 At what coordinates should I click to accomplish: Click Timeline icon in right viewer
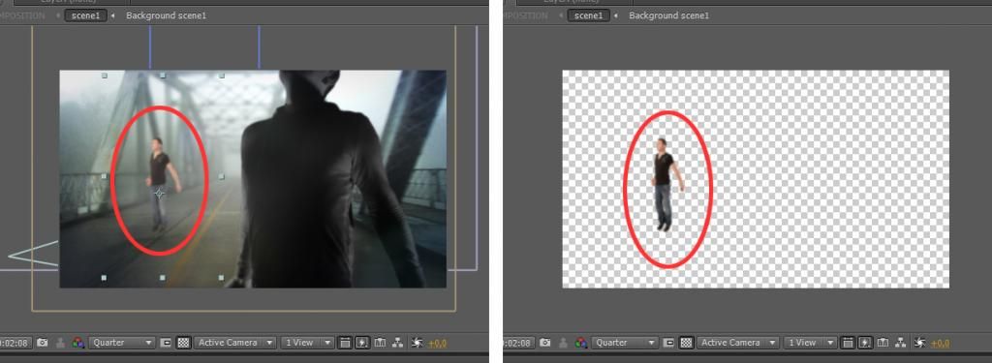883,343
